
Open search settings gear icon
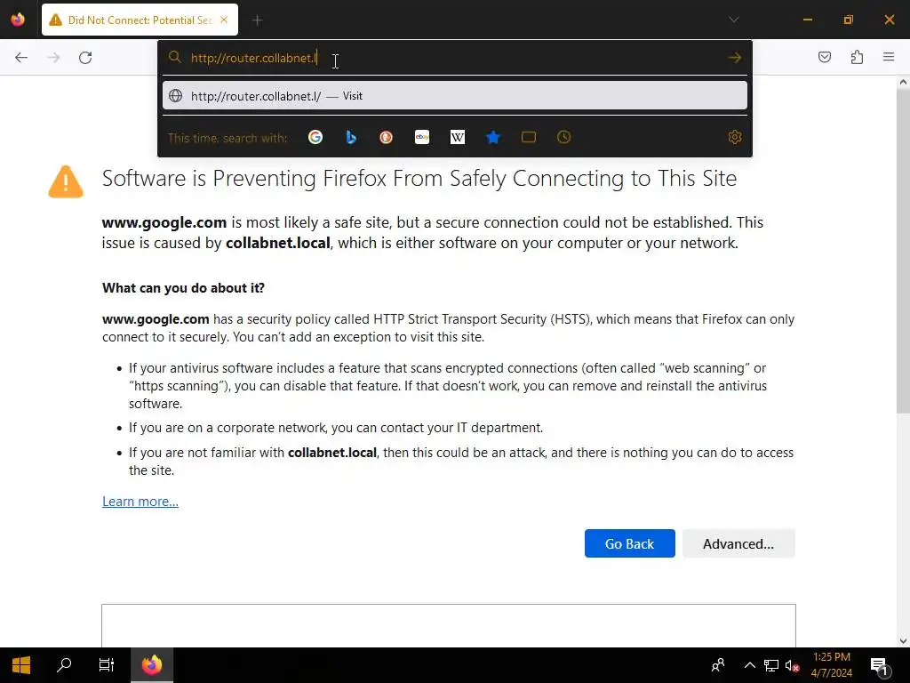point(735,137)
